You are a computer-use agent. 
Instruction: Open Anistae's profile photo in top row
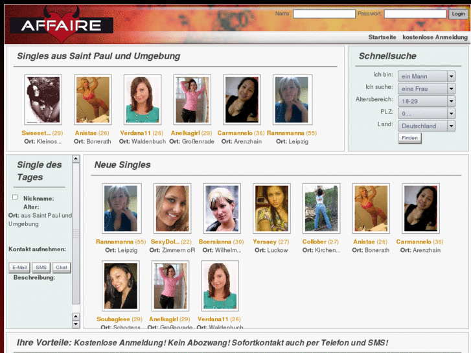point(93,100)
